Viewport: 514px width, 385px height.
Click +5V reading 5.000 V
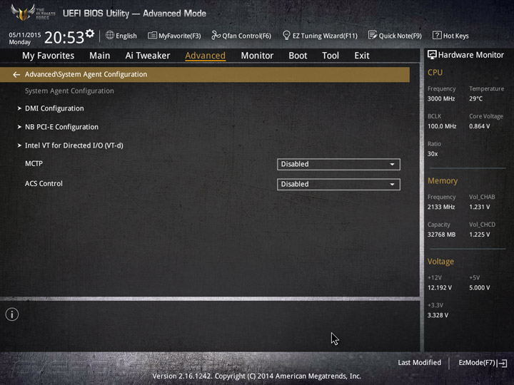(479, 287)
